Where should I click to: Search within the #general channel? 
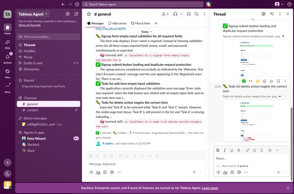197,14
